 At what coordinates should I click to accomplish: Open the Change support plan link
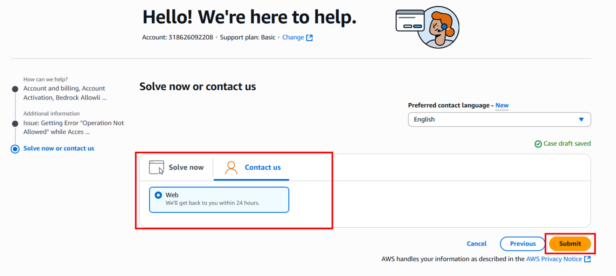(293, 38)
